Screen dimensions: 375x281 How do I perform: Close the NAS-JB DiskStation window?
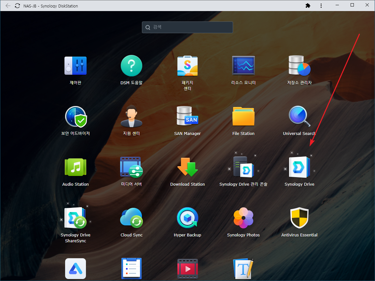367,5
